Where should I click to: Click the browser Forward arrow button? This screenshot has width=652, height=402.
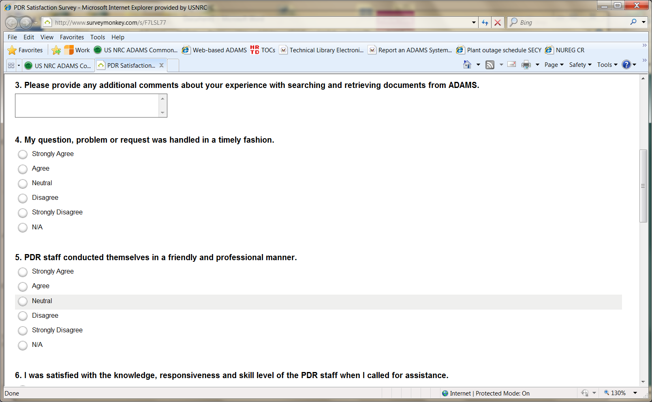pyautogui.click(x=26, y=23)
